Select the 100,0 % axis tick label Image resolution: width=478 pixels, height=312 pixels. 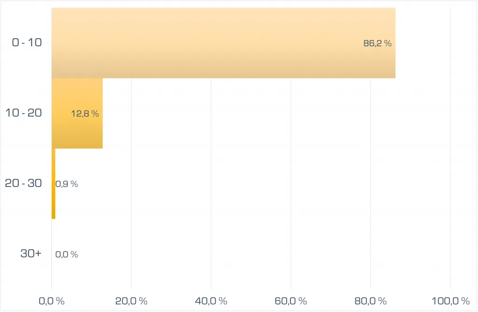point(450,301)
